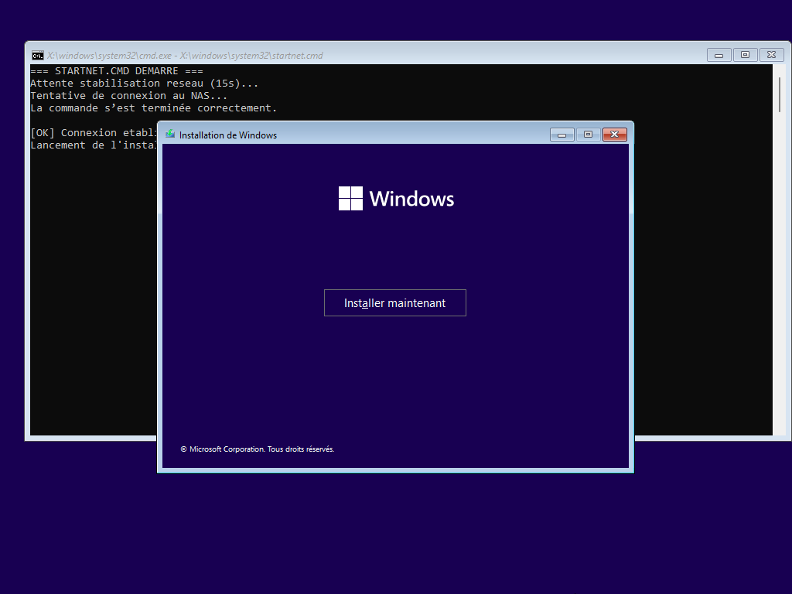Image resolution: width=792 pixels, height=594 pixels.
Task: Maximize the Installation de Windows dialog
Action: [x=588, y=135]
